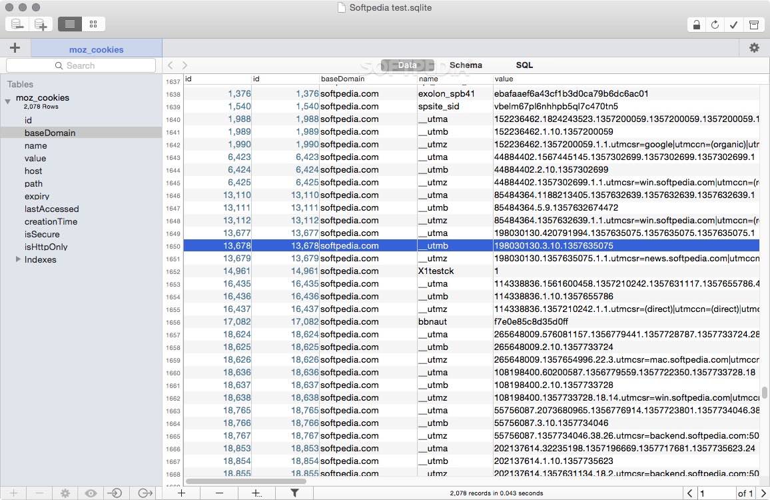The height and width of the screenshot is (500, 770).
Task: Go to previous page arrow
Action: [x=690, y=493]
